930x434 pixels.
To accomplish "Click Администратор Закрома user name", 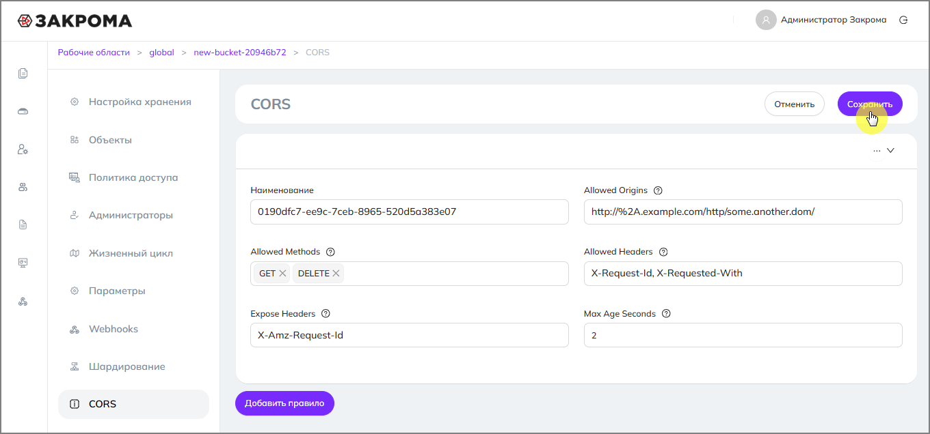I will pyautogui.click(x=834, y=20).
